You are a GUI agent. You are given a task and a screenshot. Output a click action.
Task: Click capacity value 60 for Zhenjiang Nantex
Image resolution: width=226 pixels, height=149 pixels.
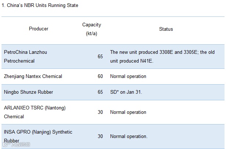100,76
